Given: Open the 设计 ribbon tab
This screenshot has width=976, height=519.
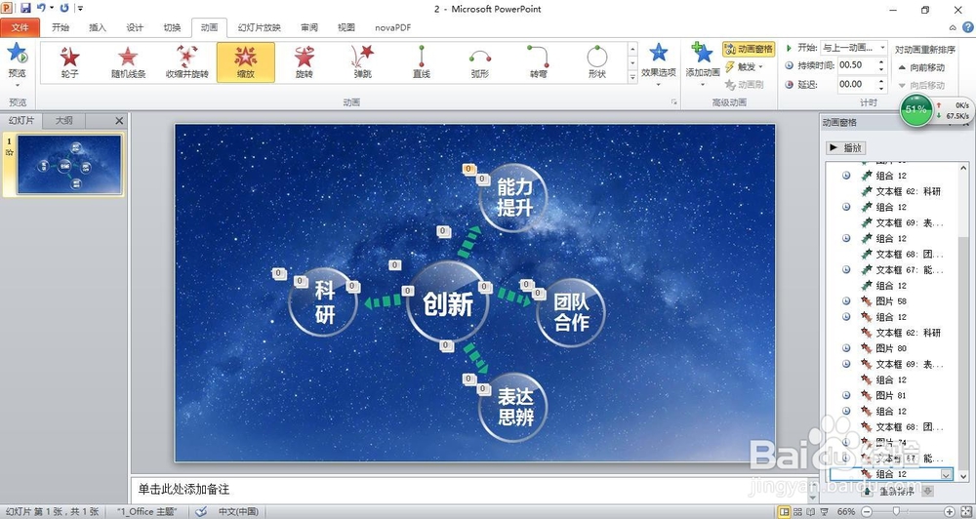Looking at the screenshot, I should tap(135, 27).
